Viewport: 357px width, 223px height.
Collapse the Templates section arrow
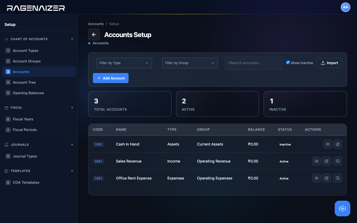tap(72, 171)
